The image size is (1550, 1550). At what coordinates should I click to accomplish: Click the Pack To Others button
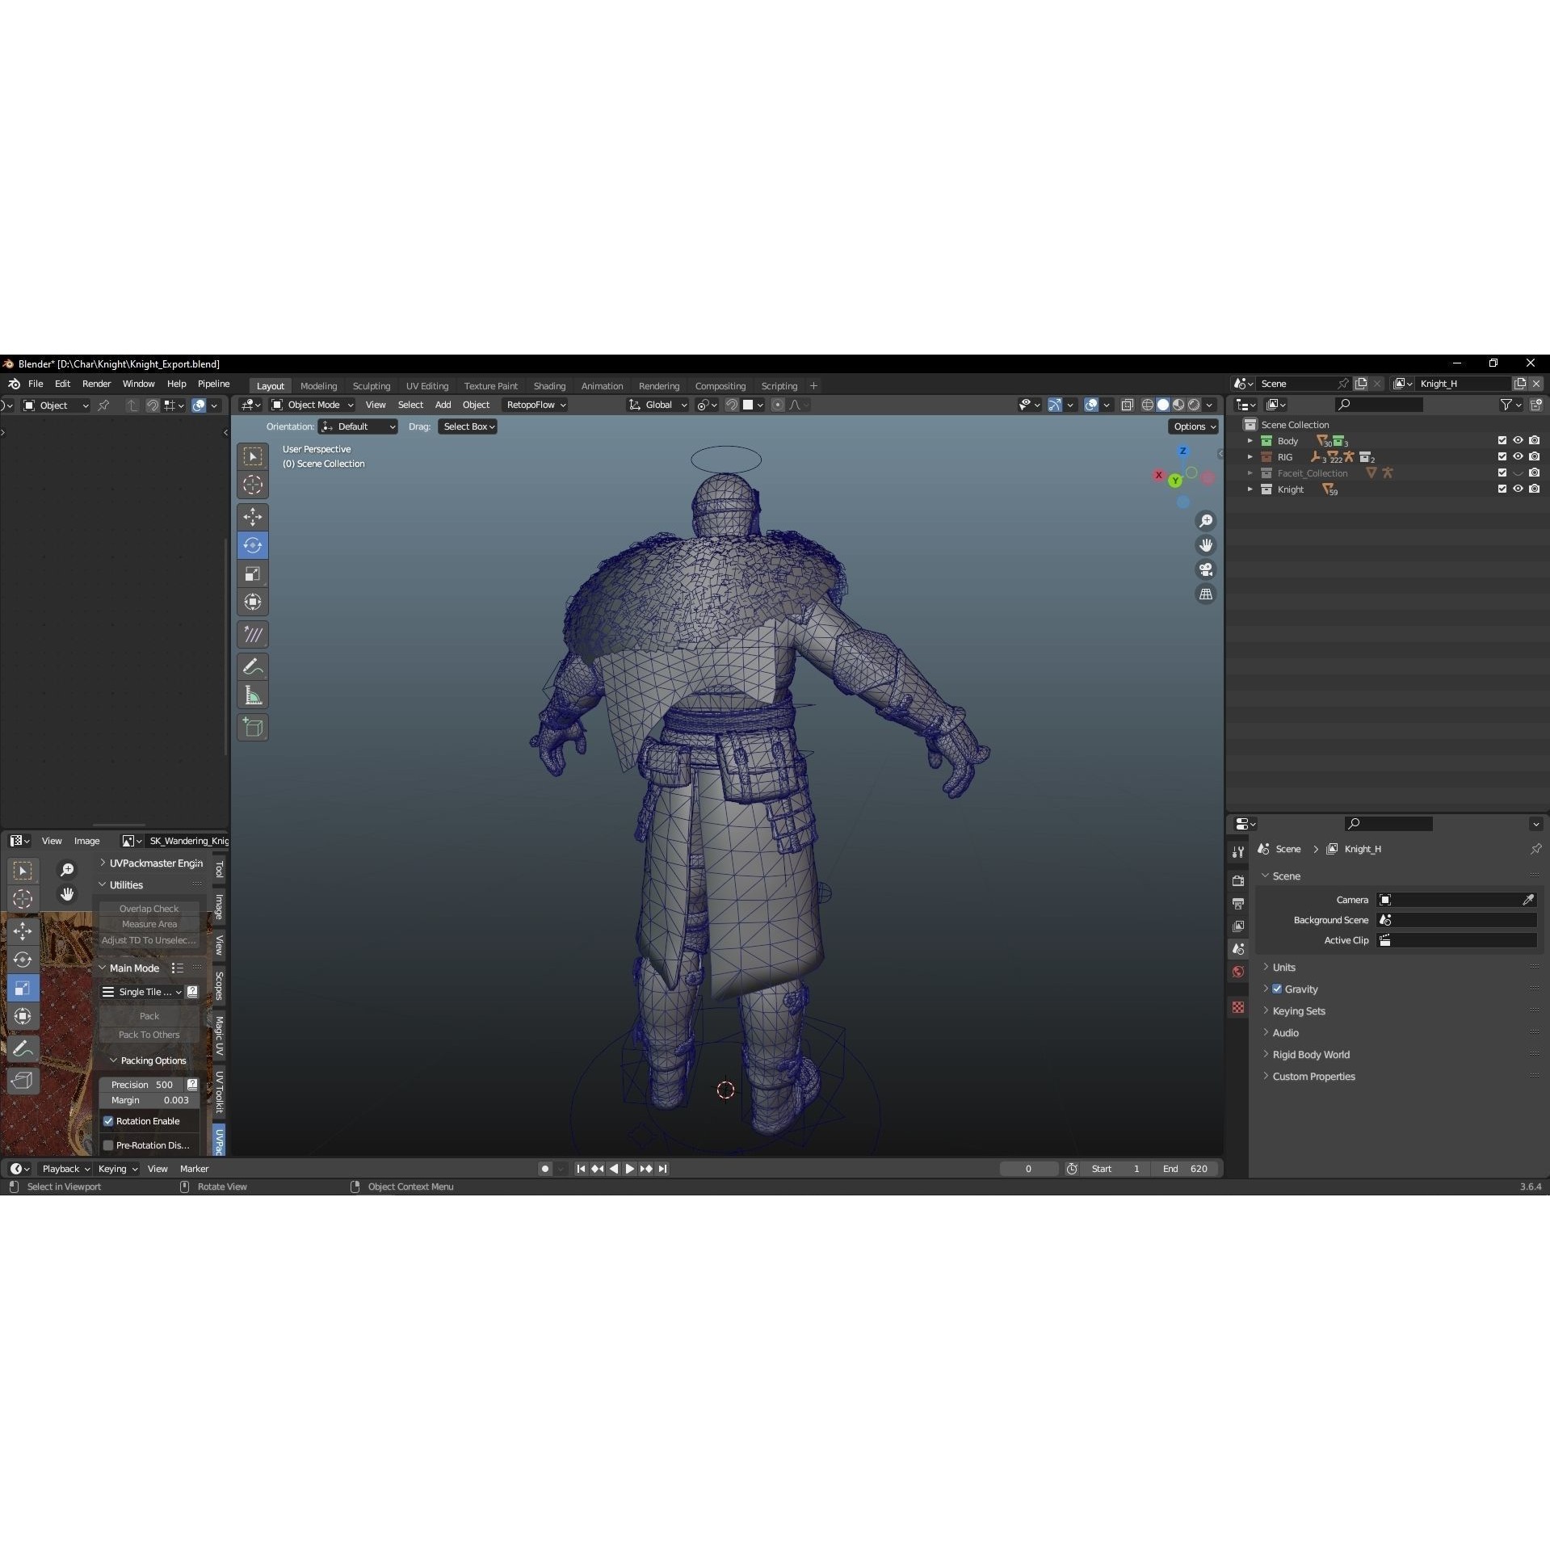point(149,1034)
